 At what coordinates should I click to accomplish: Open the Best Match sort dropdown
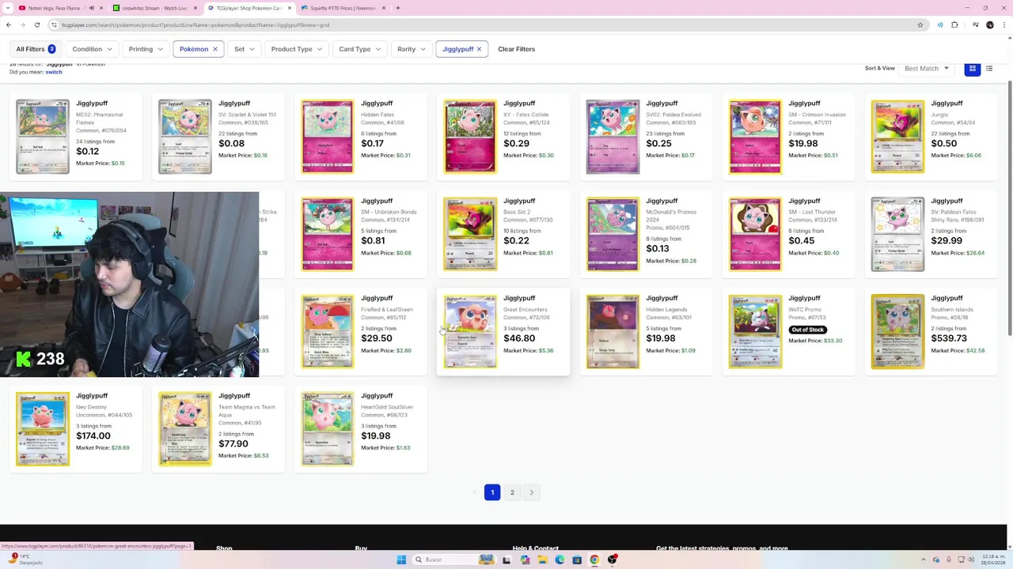click(x=926, y=69)
